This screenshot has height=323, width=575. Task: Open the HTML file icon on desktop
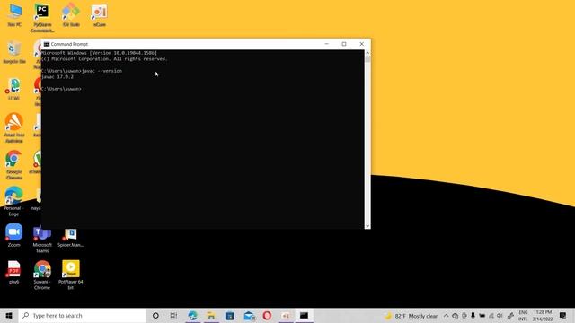click(x=14, y=89)
